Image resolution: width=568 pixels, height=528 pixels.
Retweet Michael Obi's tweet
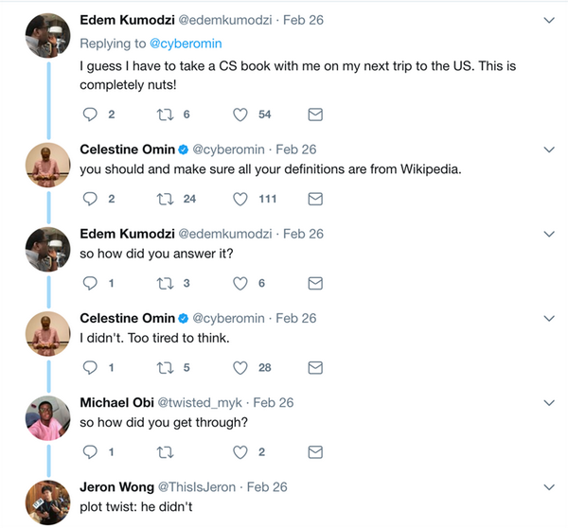(167, 451)
